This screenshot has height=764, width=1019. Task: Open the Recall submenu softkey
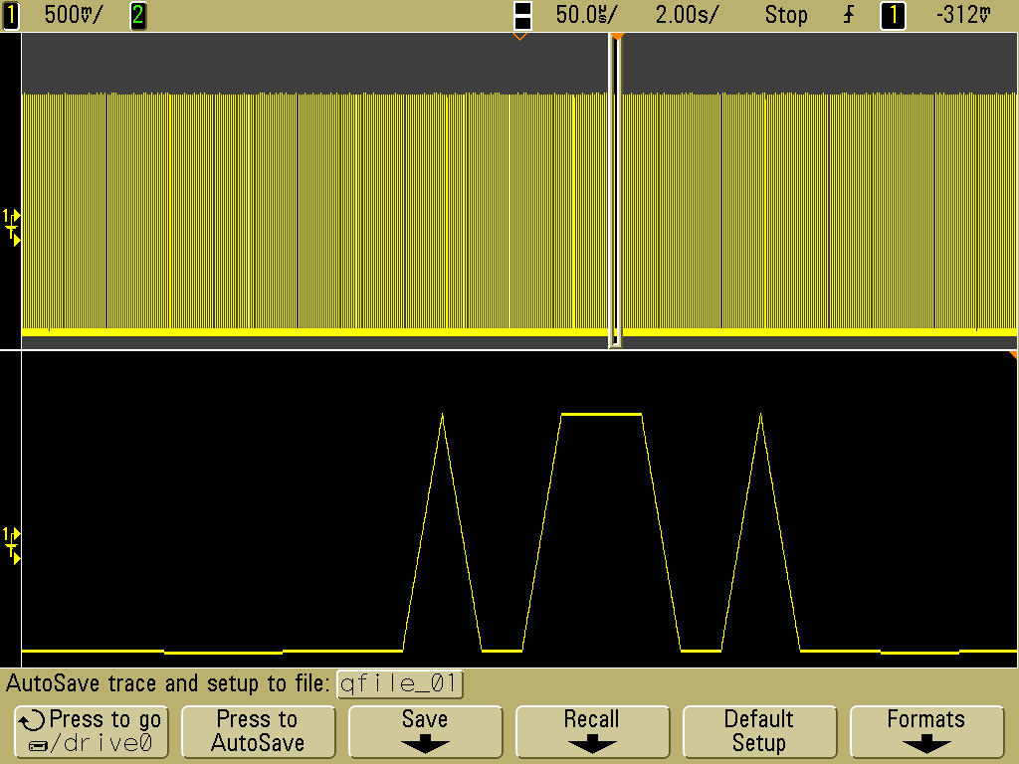(x=592, y=731)
